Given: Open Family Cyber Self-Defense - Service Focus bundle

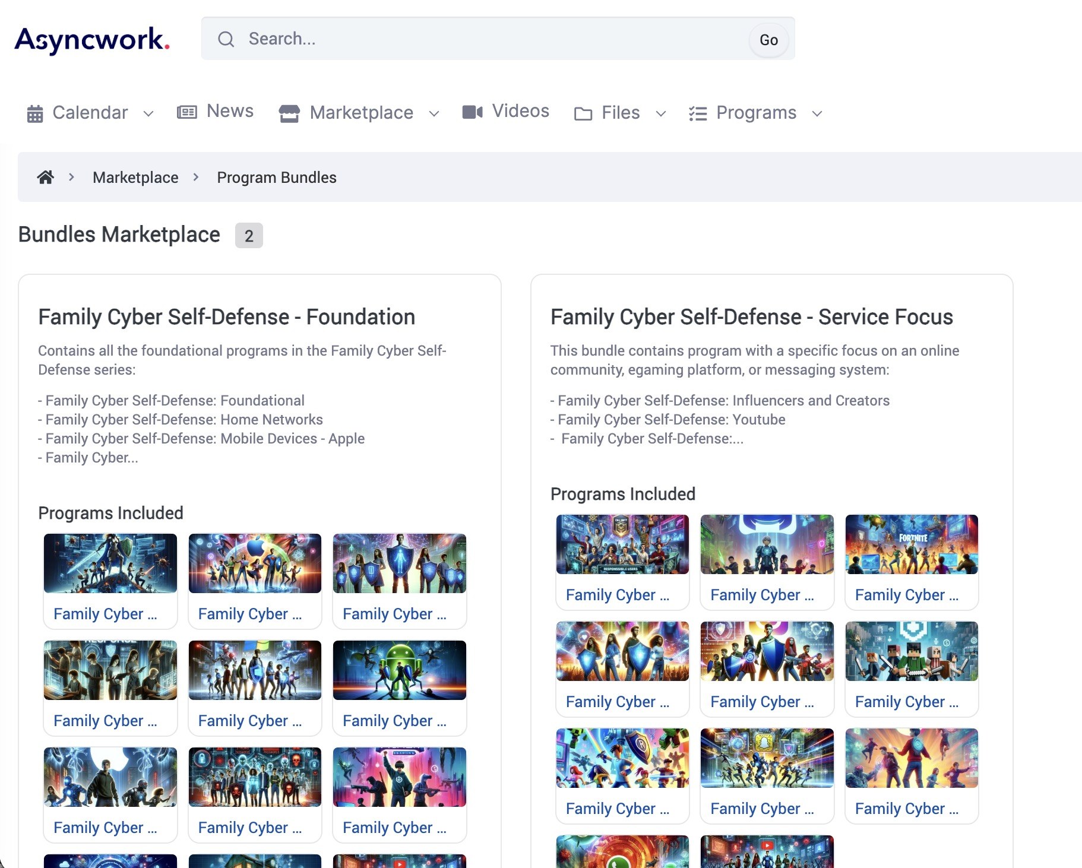Looking at the screenshot, I should click(751, 317).
